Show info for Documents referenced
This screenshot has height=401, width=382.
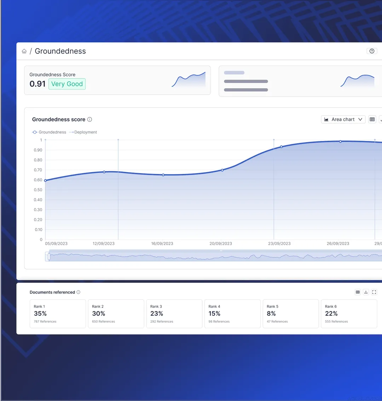click(x=79, y=292)
